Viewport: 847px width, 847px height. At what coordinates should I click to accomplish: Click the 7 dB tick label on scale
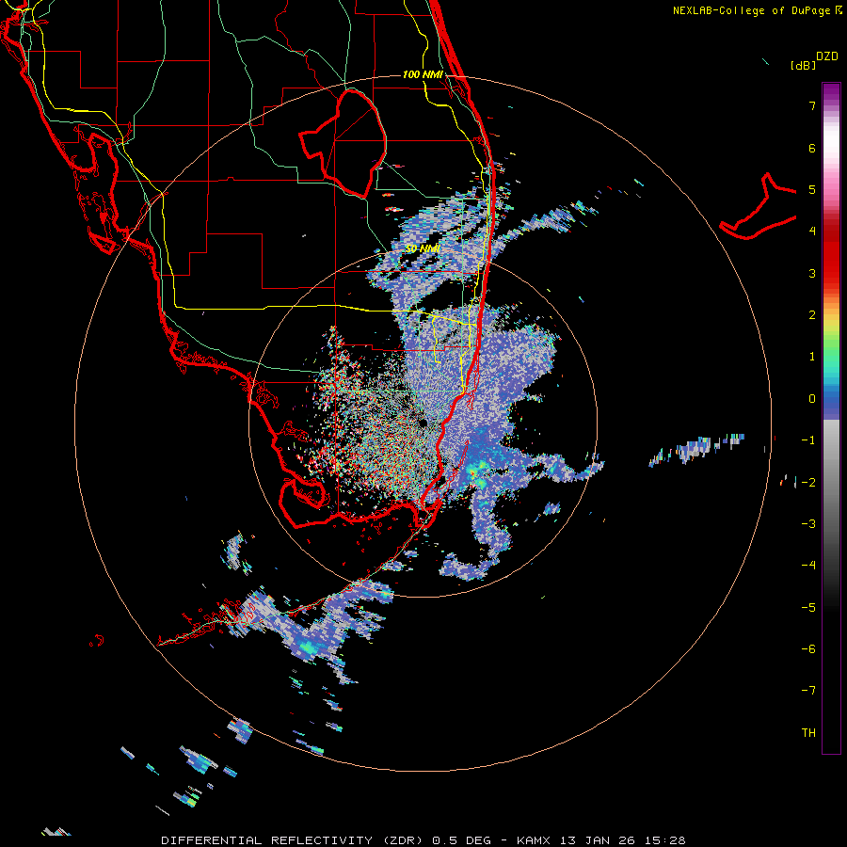(812, 105)
